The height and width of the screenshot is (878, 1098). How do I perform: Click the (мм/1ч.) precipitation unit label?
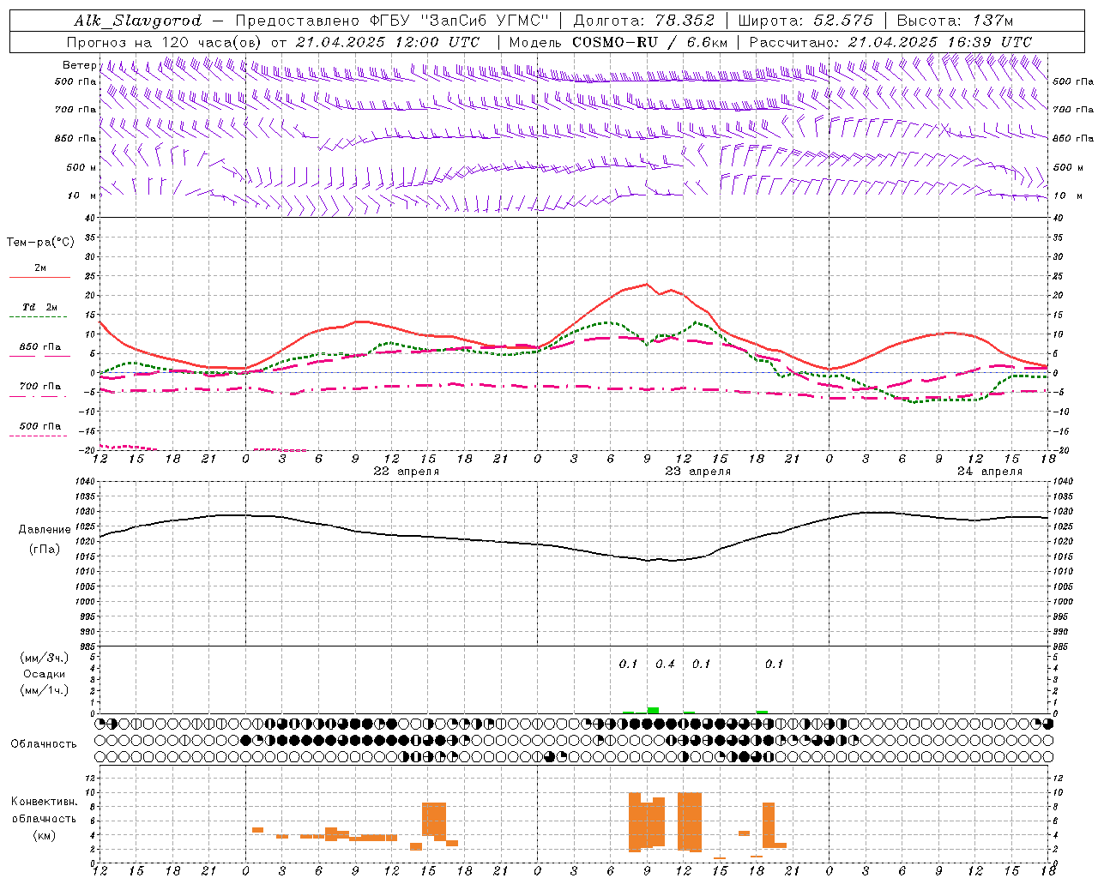pyautogui.click(x=45, y=690)
